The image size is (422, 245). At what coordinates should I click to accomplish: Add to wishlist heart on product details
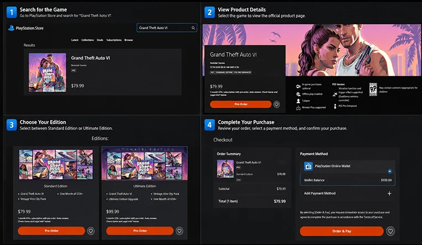(277, 104)
